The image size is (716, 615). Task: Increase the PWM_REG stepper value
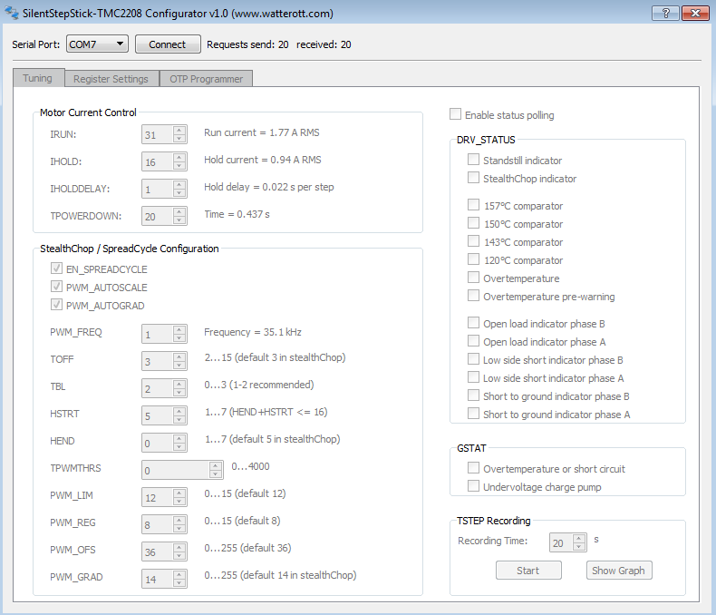(180, 521)
